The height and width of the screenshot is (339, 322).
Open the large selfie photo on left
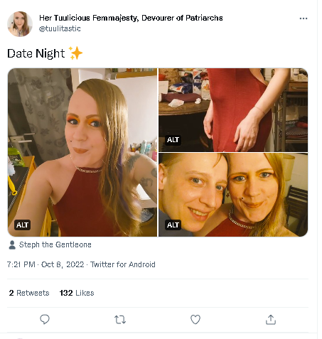point(82,152)
